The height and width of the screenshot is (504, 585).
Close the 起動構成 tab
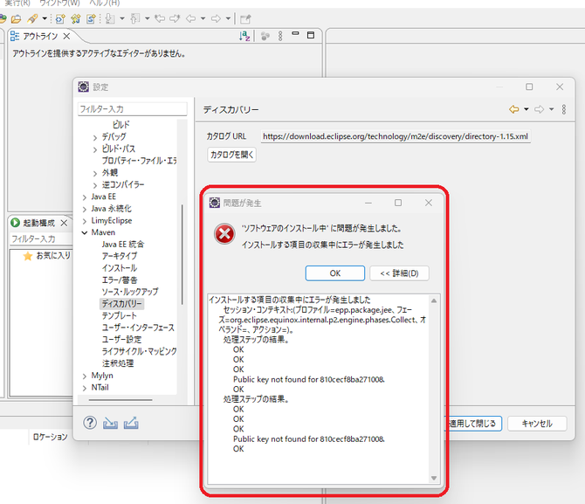coord(64,223)
